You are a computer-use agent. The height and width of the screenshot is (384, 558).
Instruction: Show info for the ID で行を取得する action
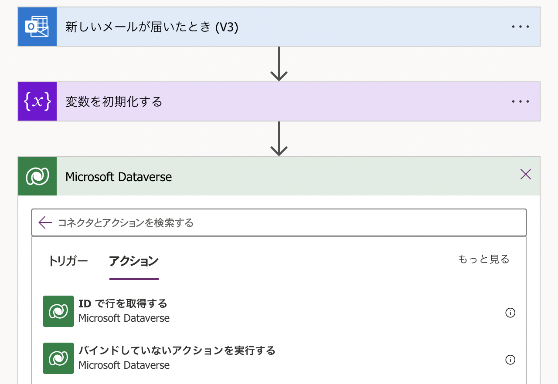pyautogui.click(x=510, y=313)
